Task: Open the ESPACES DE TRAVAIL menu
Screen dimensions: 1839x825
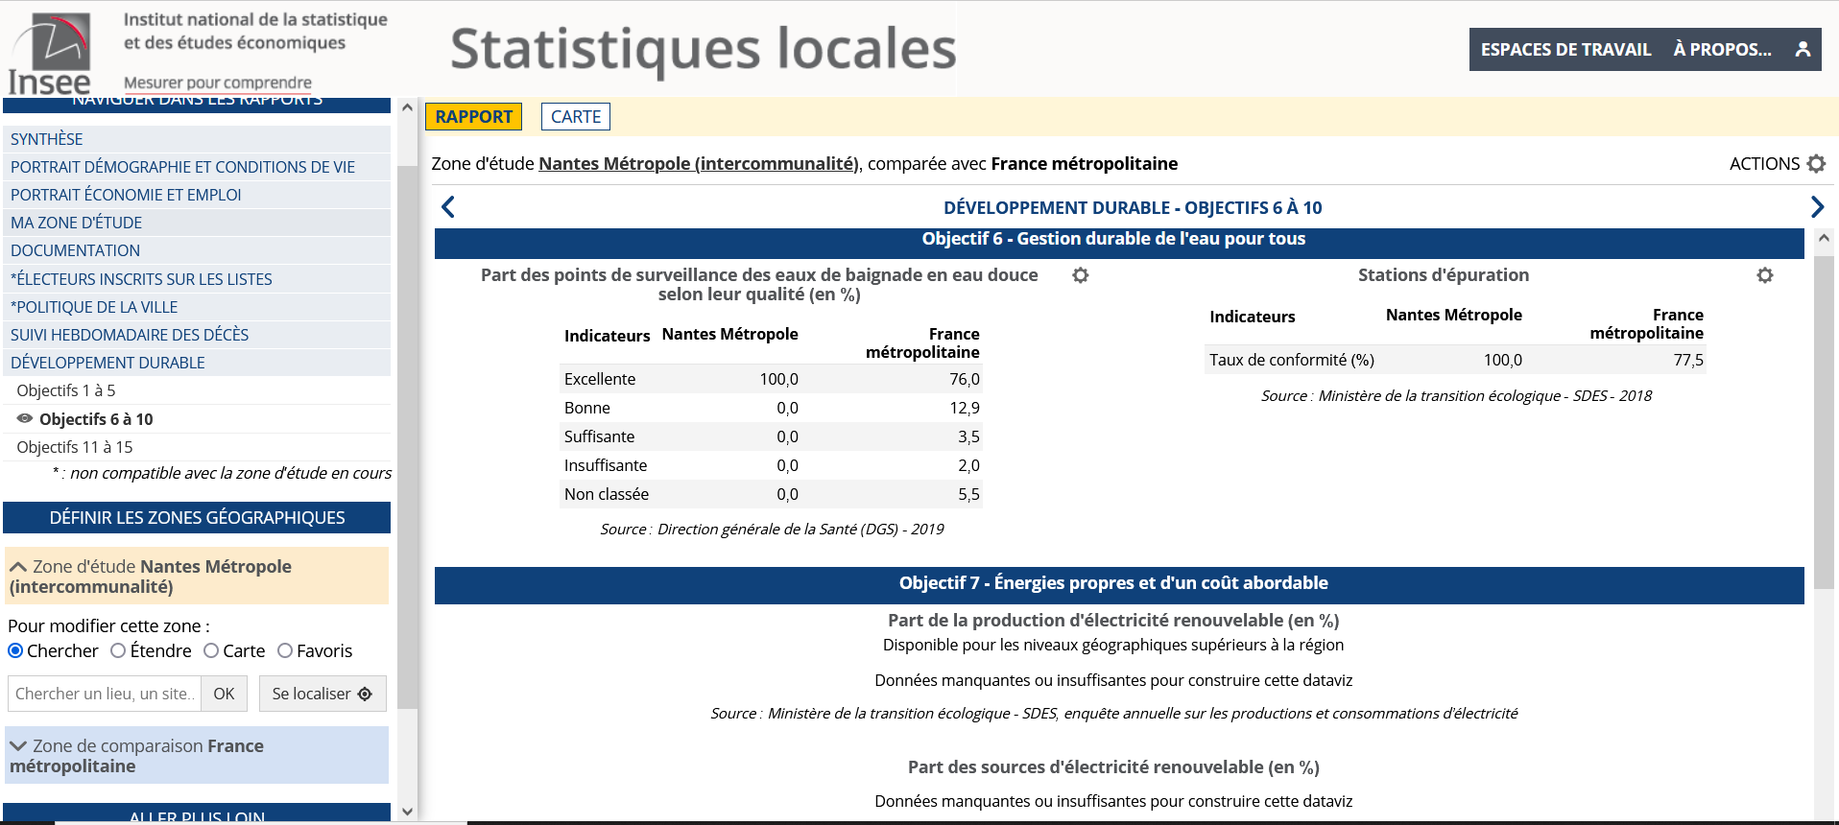Action: click(1564, 50)
